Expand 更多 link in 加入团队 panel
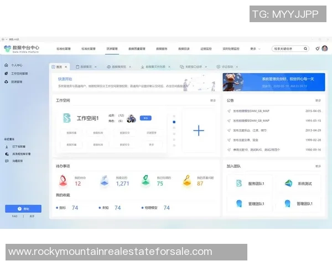332x266 pixels. click(318, 166)
